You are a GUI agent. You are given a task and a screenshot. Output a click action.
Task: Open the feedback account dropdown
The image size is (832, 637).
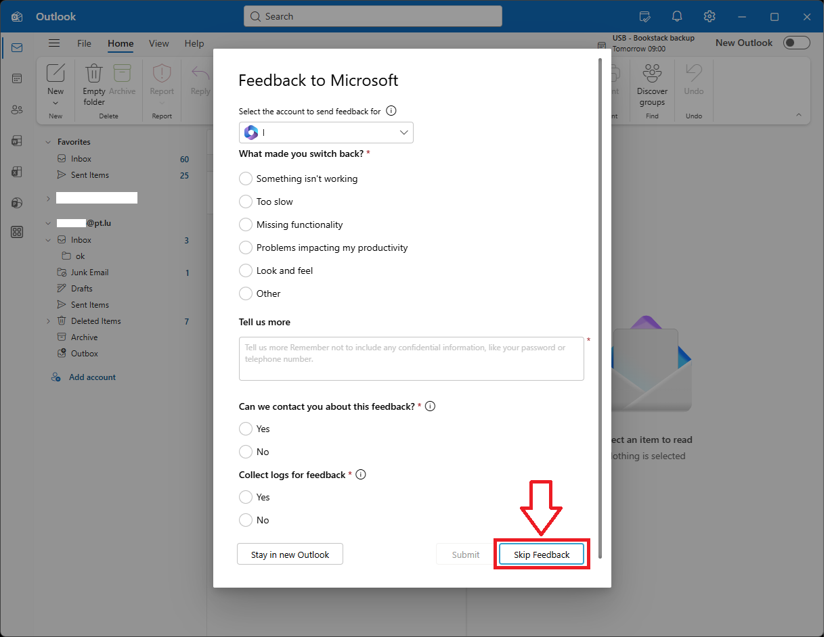tap(326, 133)
